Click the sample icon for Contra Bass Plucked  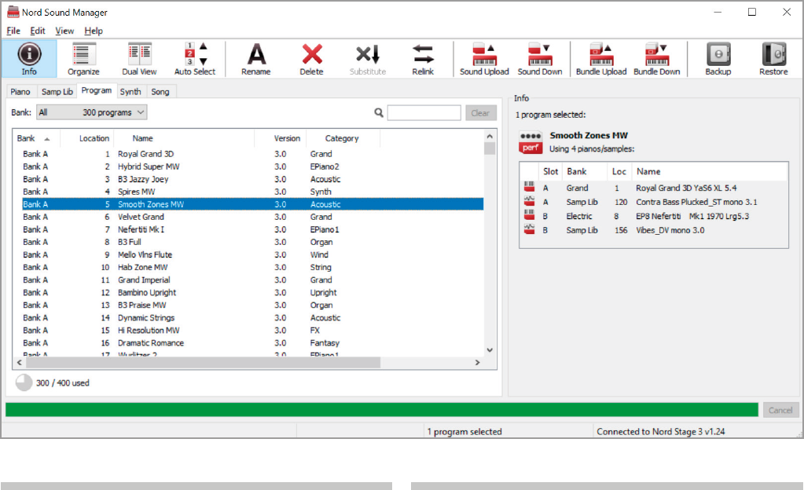pyautogui.click(x=529, y=201)
